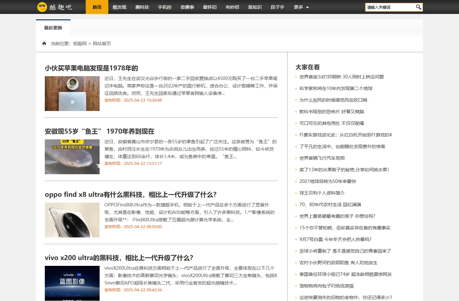Open the 涨知识 nav item

point(255,7)
